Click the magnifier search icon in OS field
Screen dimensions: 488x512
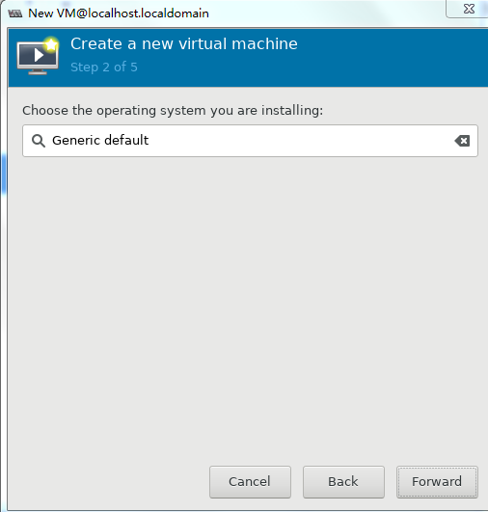(x=39, y=141)
